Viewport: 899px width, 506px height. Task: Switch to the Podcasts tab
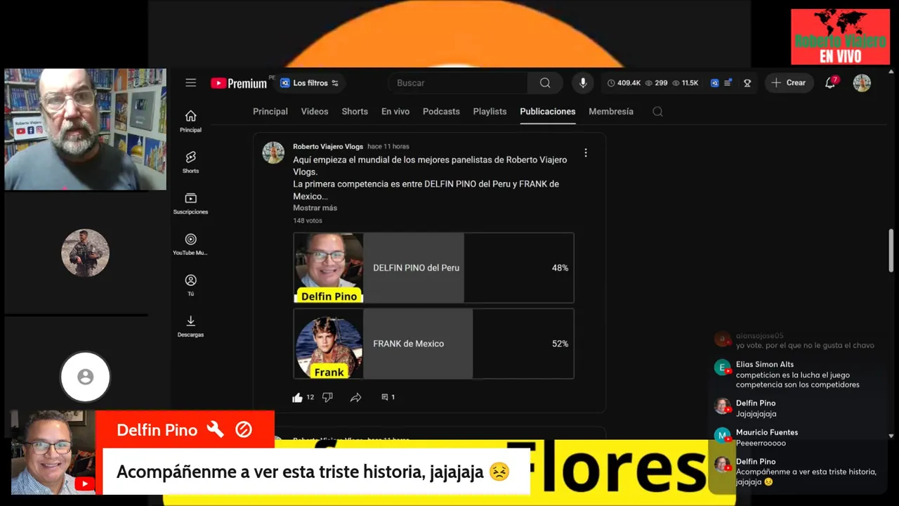click(441, 112)
